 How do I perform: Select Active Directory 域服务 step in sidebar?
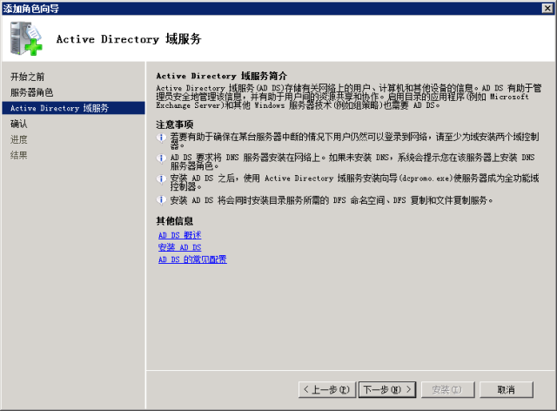(x=73, y=108)
